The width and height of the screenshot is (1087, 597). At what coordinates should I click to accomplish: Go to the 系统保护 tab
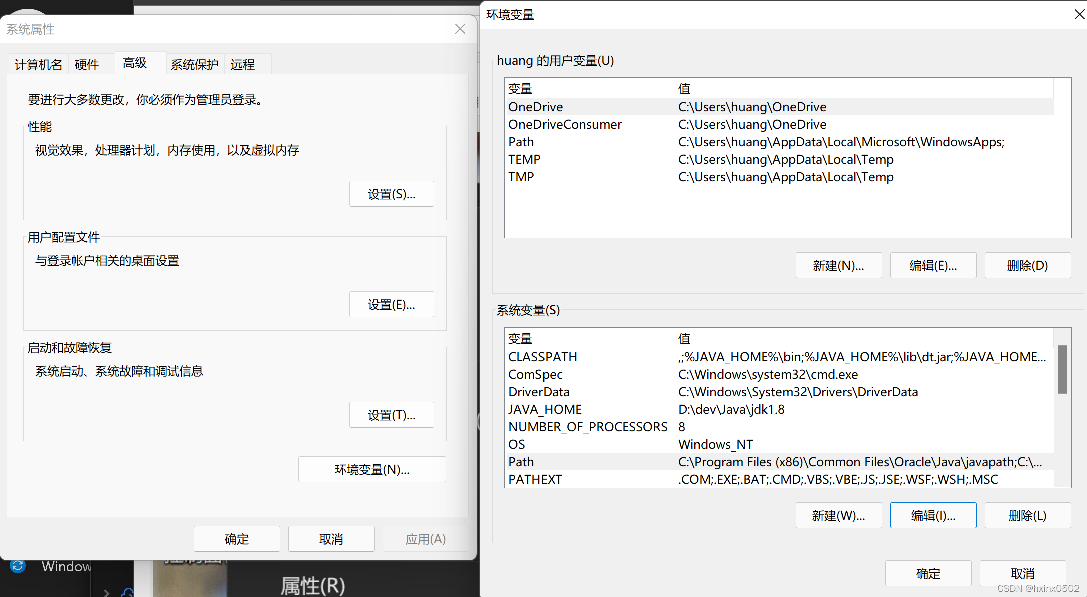pos(195,64)
